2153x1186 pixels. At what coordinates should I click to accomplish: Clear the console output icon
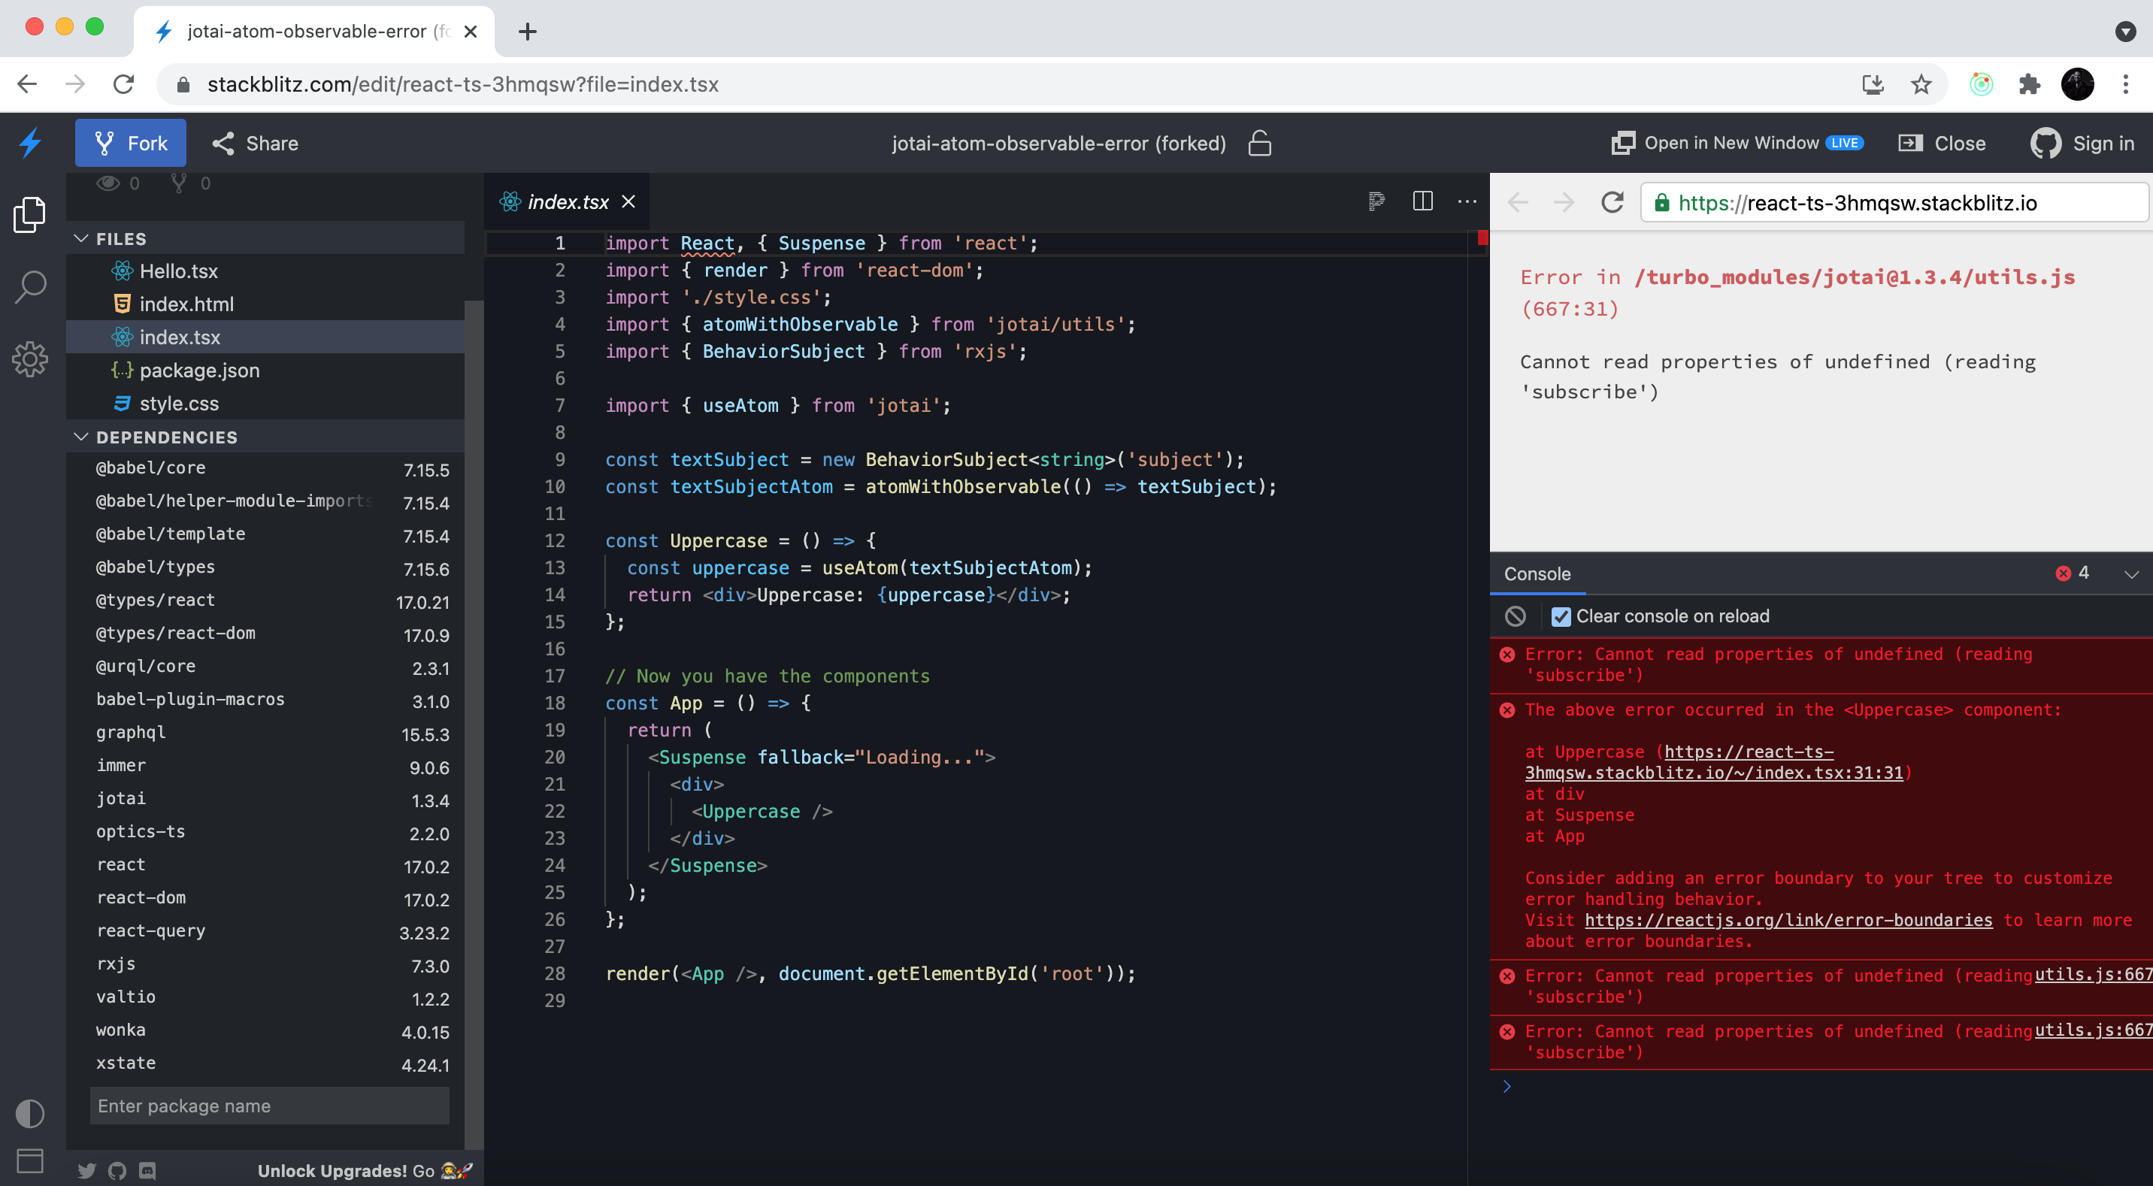[x=1516, y=616]
